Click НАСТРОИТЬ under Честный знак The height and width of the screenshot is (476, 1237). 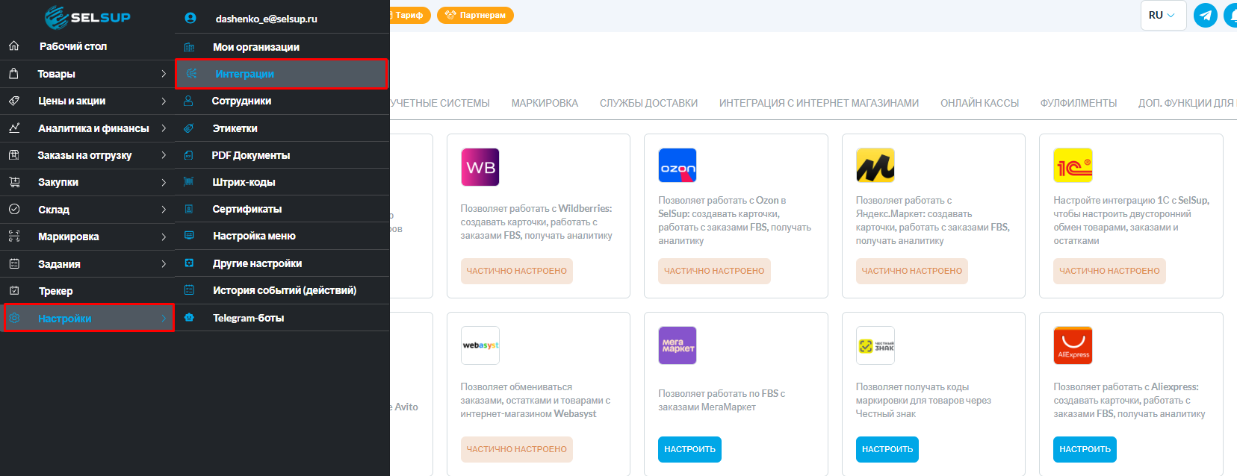coord(887,449)
